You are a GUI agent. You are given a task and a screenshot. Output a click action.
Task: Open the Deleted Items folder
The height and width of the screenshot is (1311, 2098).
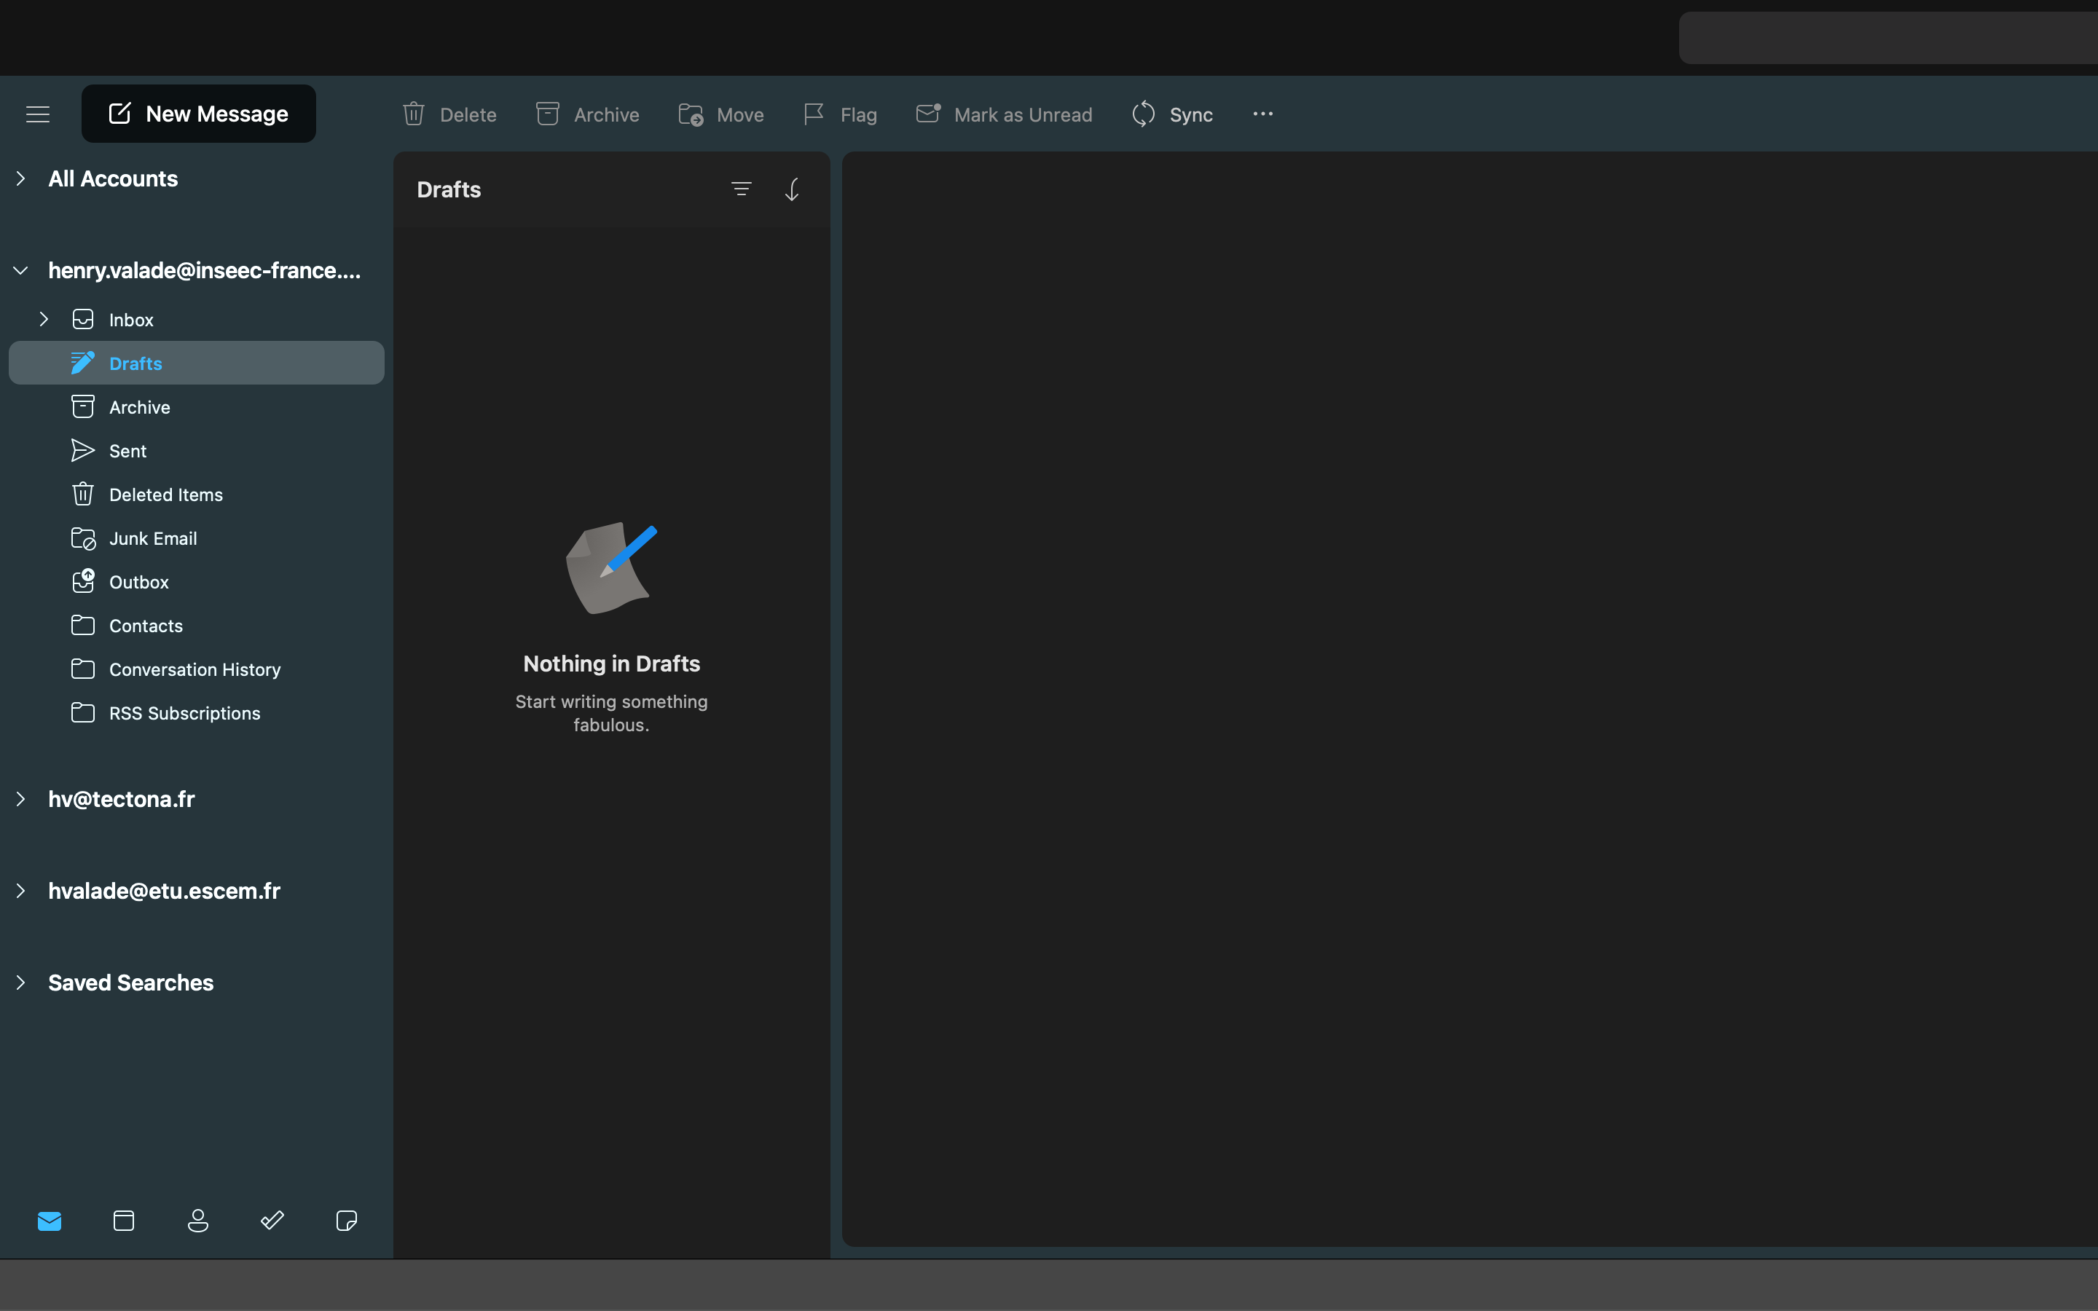(x=165, y=495)
